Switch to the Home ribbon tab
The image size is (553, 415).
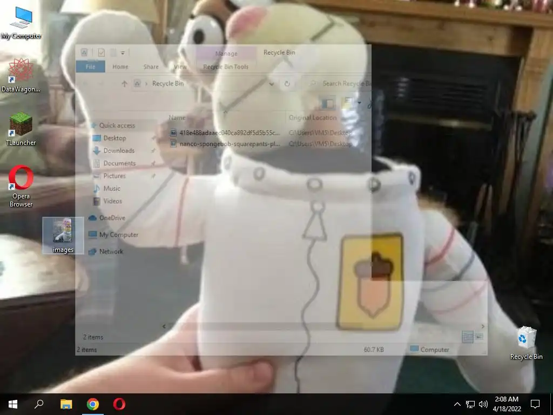(120, 66)
